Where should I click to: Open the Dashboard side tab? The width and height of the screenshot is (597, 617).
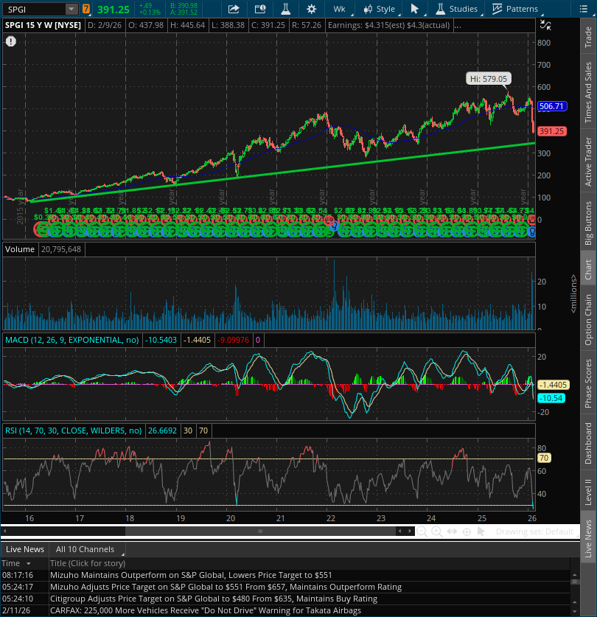point(588,443)
